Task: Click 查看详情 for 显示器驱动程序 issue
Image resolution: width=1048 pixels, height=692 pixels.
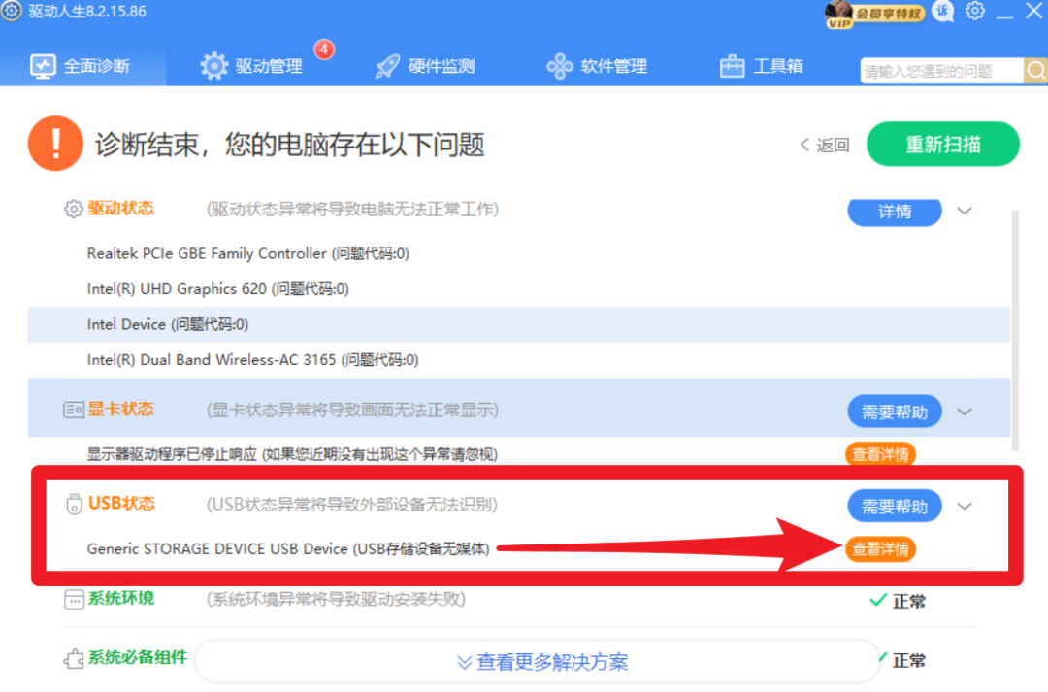Action: (x=881, y=454)
